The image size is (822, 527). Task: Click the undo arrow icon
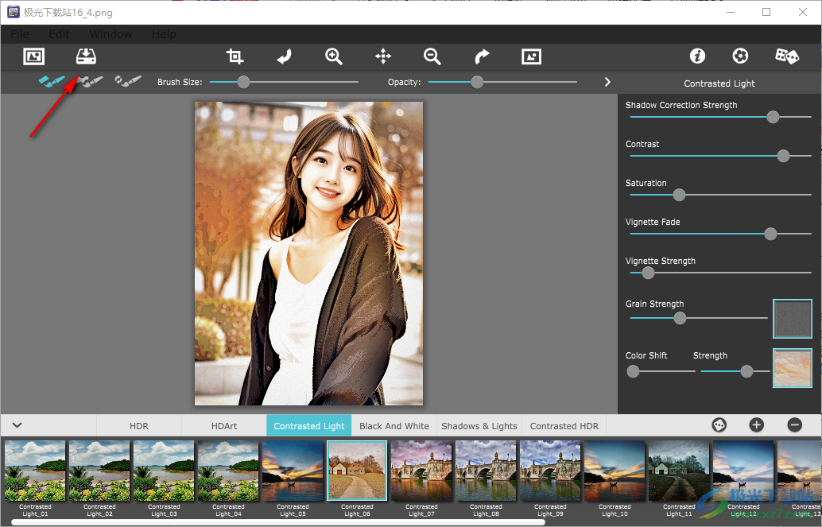coord(284,56)
